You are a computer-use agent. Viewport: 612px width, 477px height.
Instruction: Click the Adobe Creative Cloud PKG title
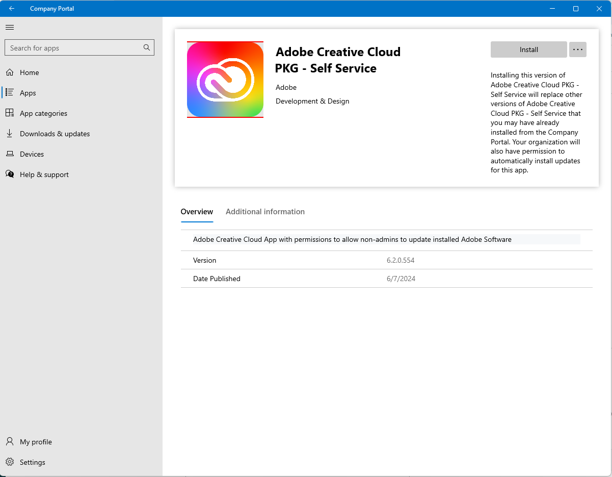338,60
